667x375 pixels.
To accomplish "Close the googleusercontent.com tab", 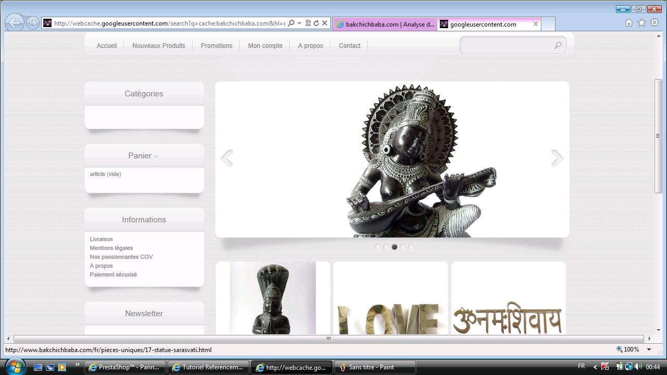I will [535, 24].
